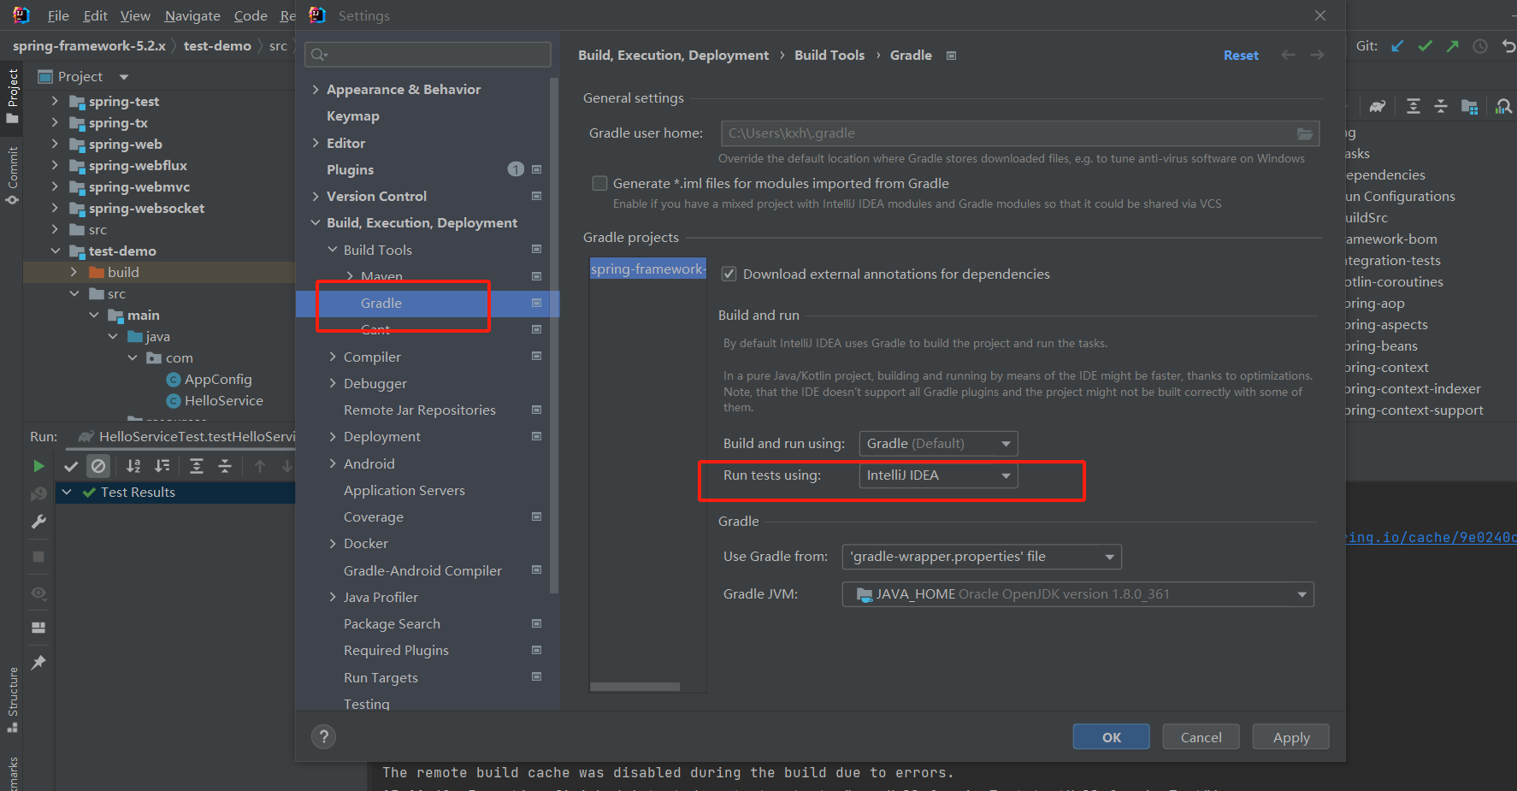
Task: Click green Rerun play icon in Run panel
Action: point(38,466)
